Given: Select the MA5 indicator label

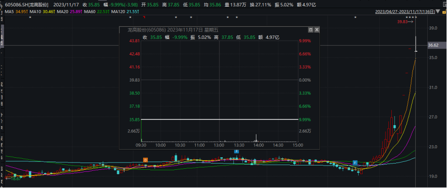Looking at the screenshot, I should 9,12.
